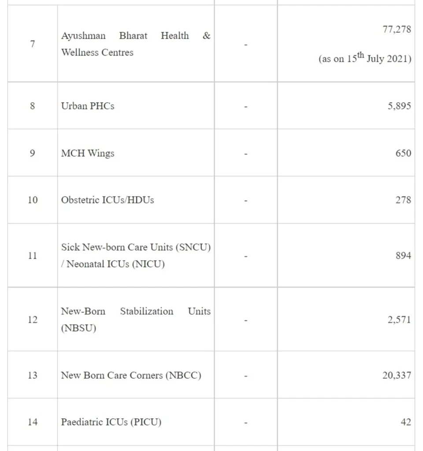Screen dimensions: 423x451
Task: Click the "Ayushman Bharat Health & Wellness Centres" cell
Action: (136, 44)
